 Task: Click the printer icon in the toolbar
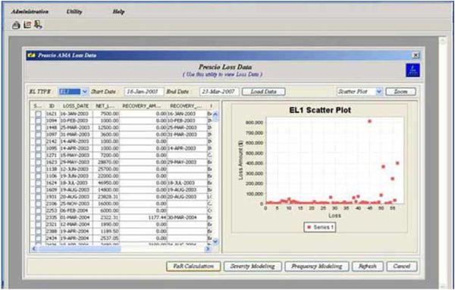(x=16, y=26)
